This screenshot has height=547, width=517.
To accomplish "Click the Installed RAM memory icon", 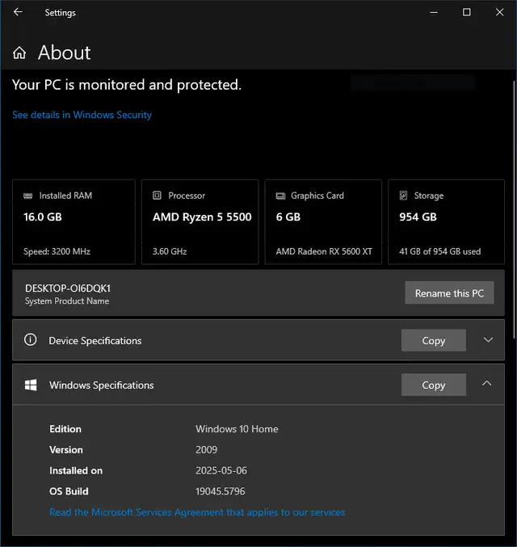I will [x=28, y=196].
